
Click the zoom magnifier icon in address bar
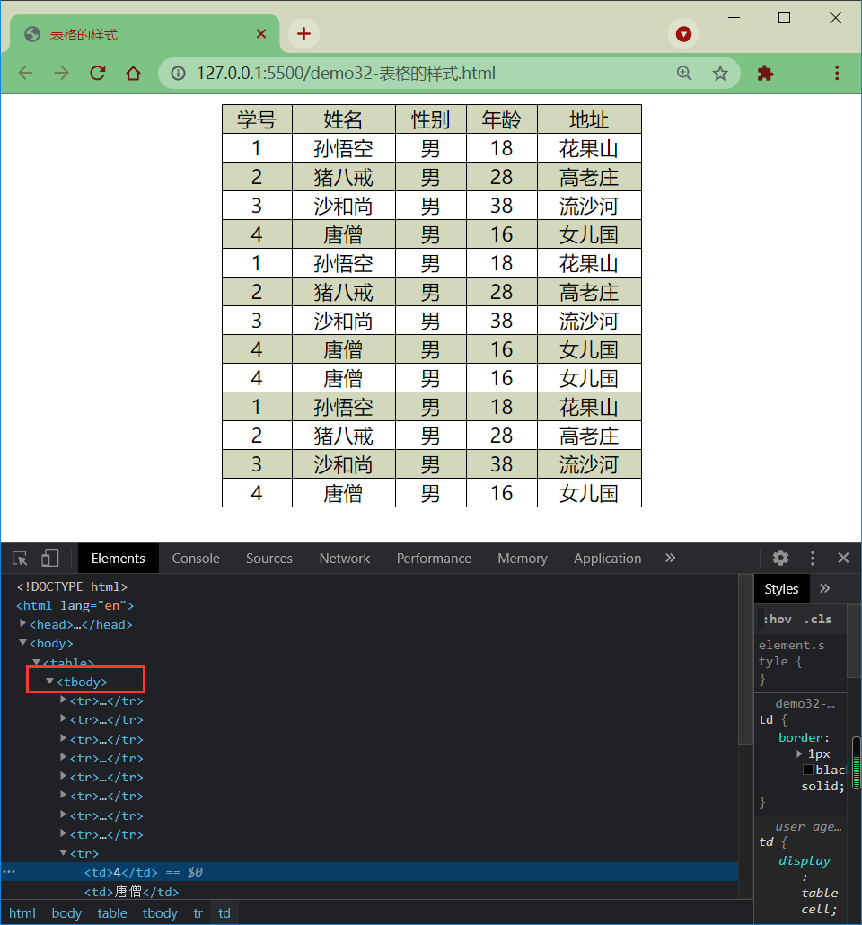tap(684, 73)
